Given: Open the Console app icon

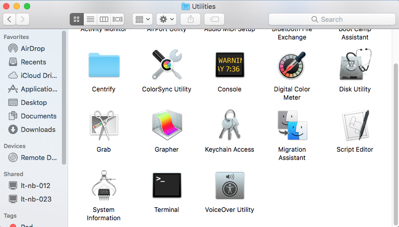Looking at the screenshot, I should [229, 65].
